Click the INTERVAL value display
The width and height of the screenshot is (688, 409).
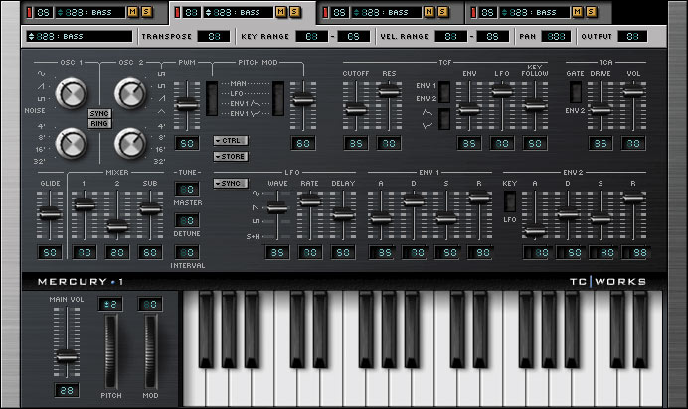(x=187, y=253)
